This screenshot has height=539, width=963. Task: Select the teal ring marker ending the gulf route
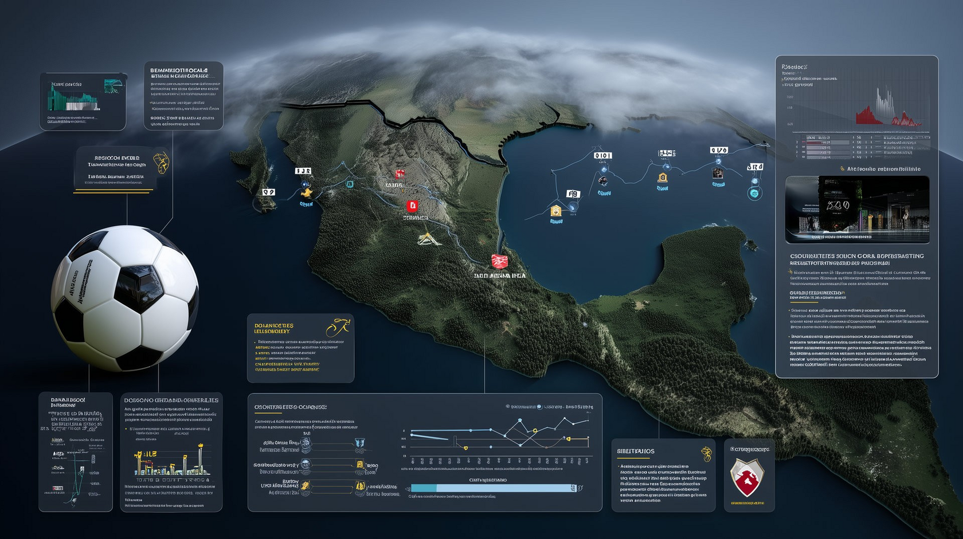[x=754, y=194]
